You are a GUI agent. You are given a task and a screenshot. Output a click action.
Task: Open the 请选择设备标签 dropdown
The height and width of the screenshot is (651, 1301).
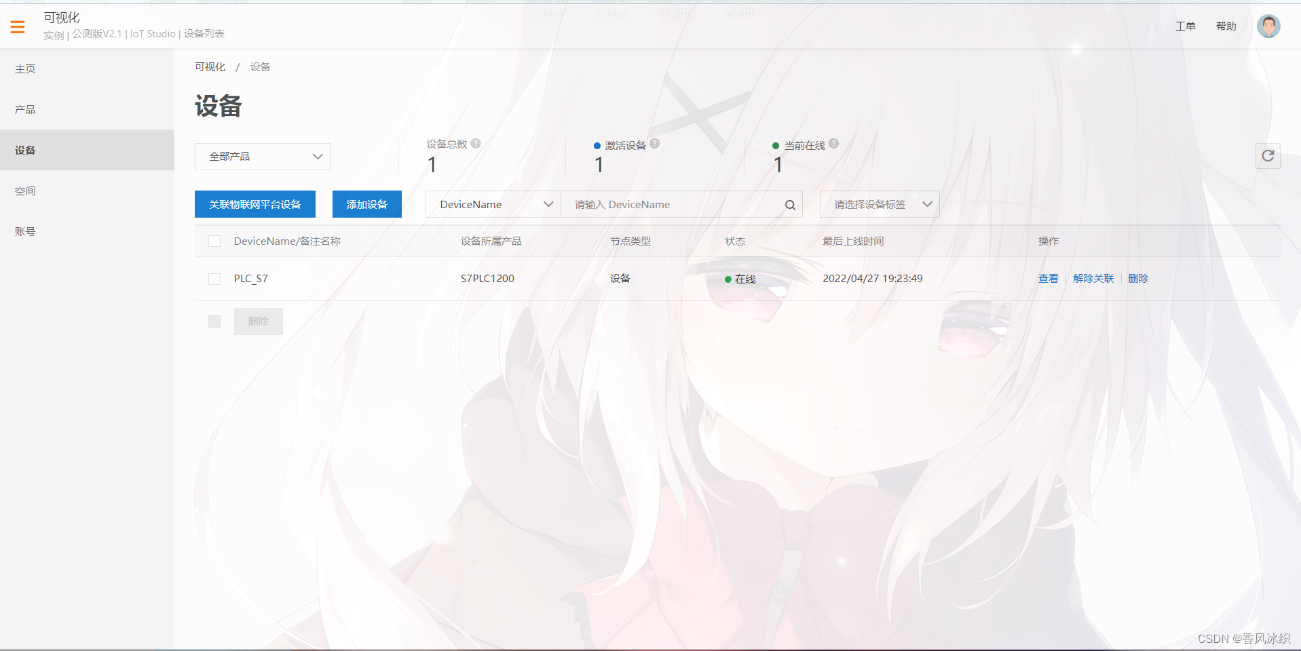click(880, 204)
